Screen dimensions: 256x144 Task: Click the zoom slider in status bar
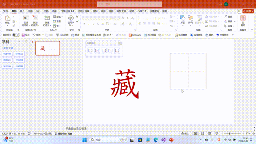coord(233,134)
